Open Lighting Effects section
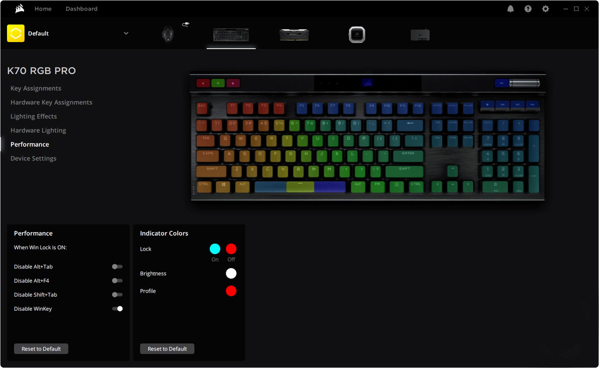This screenshot has height=368, width=599. [33, 116]
